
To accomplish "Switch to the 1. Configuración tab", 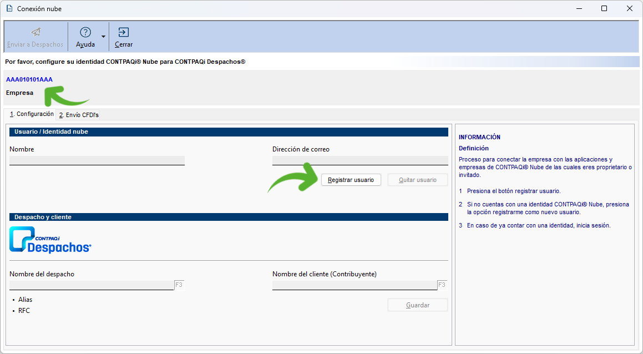I will (32, 114).
